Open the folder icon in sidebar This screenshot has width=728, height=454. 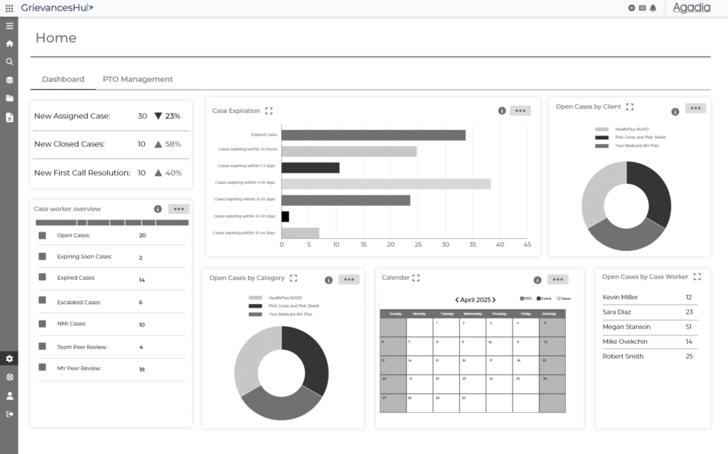(9, 99)
